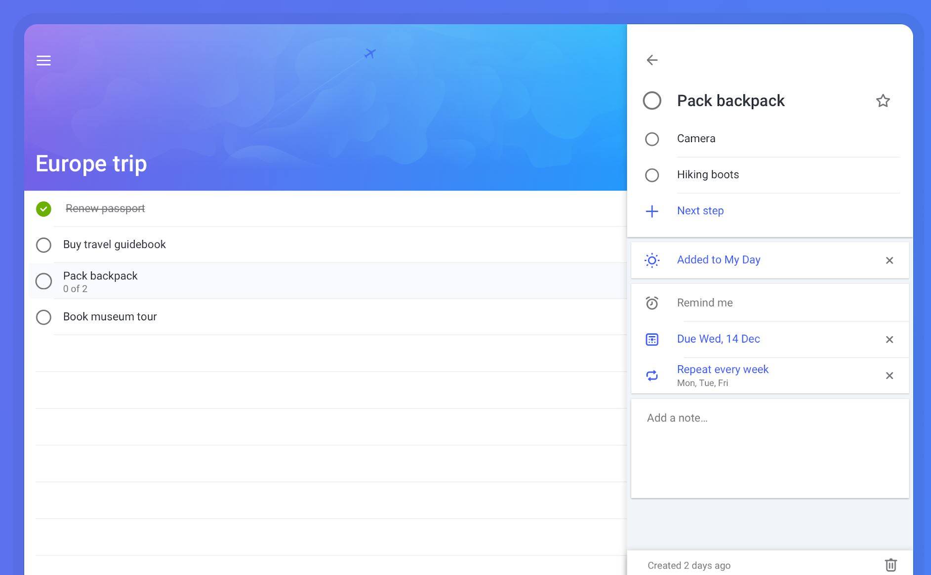This screenshot has height=575, width=931.
Task: Delete task using the trash icon
Action: point(891,565)
